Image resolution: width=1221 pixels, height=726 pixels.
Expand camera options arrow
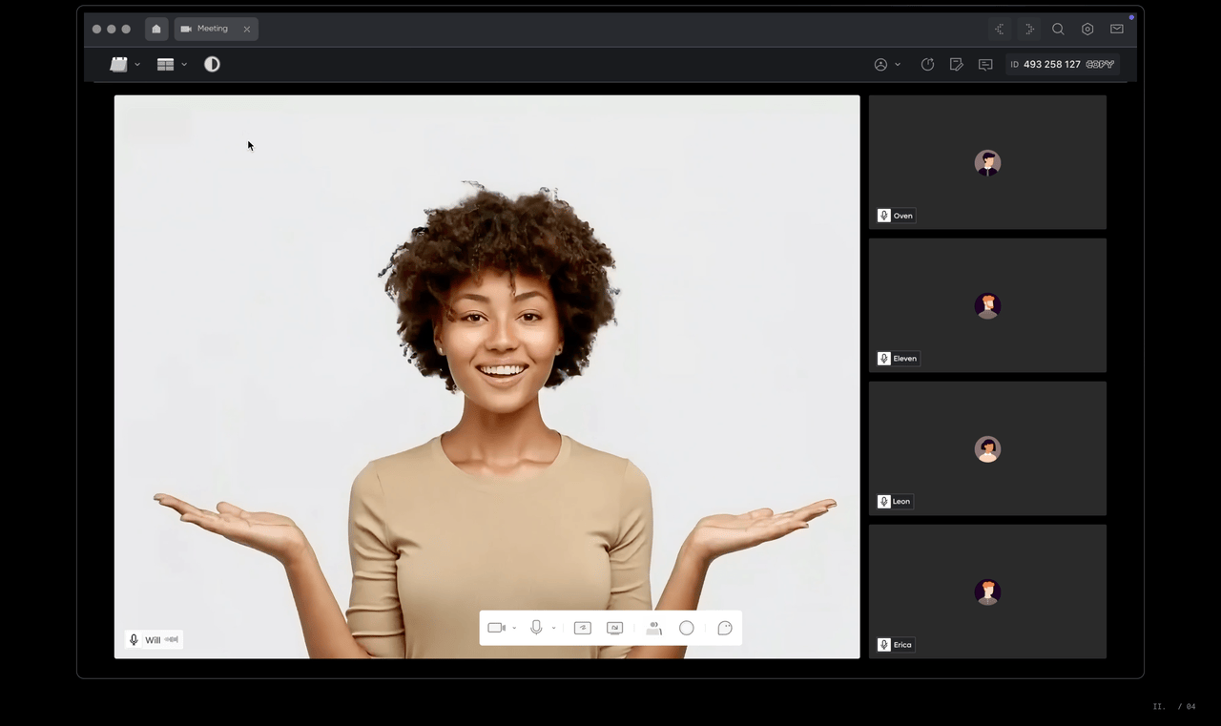[514, 628]
